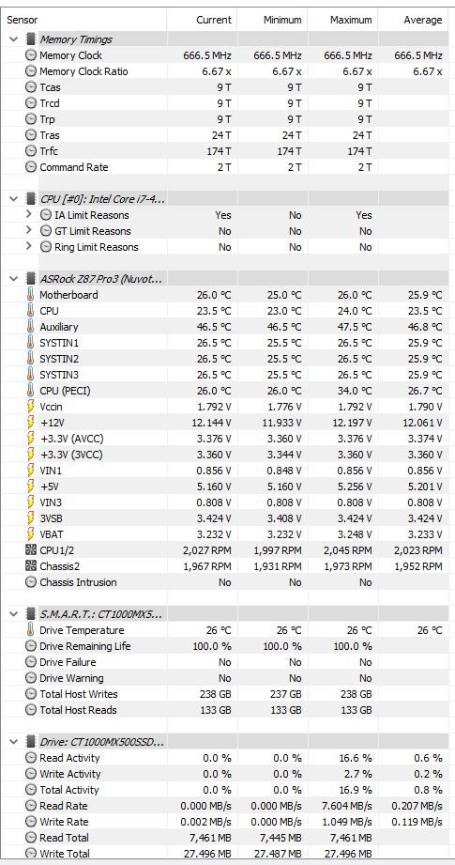455x865 pixels.
Task: Collapse the ASRock Z87 Pro3 group
Action: [x=14, y=279]
